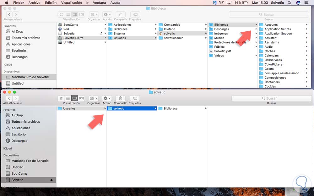The width and height of the screenshot is (314, 196).
Task: Open the Ventana menu
Action: [x=99, y=3]
